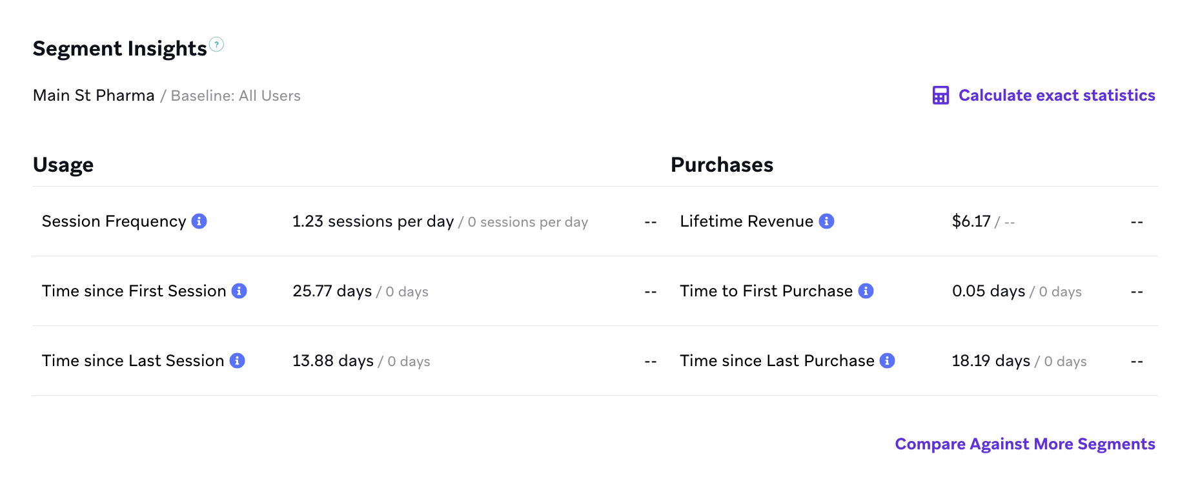Click the Segment Insights help question-mark icon
The height and width of the screenshot is (492, 1189).
coord(217,45)
